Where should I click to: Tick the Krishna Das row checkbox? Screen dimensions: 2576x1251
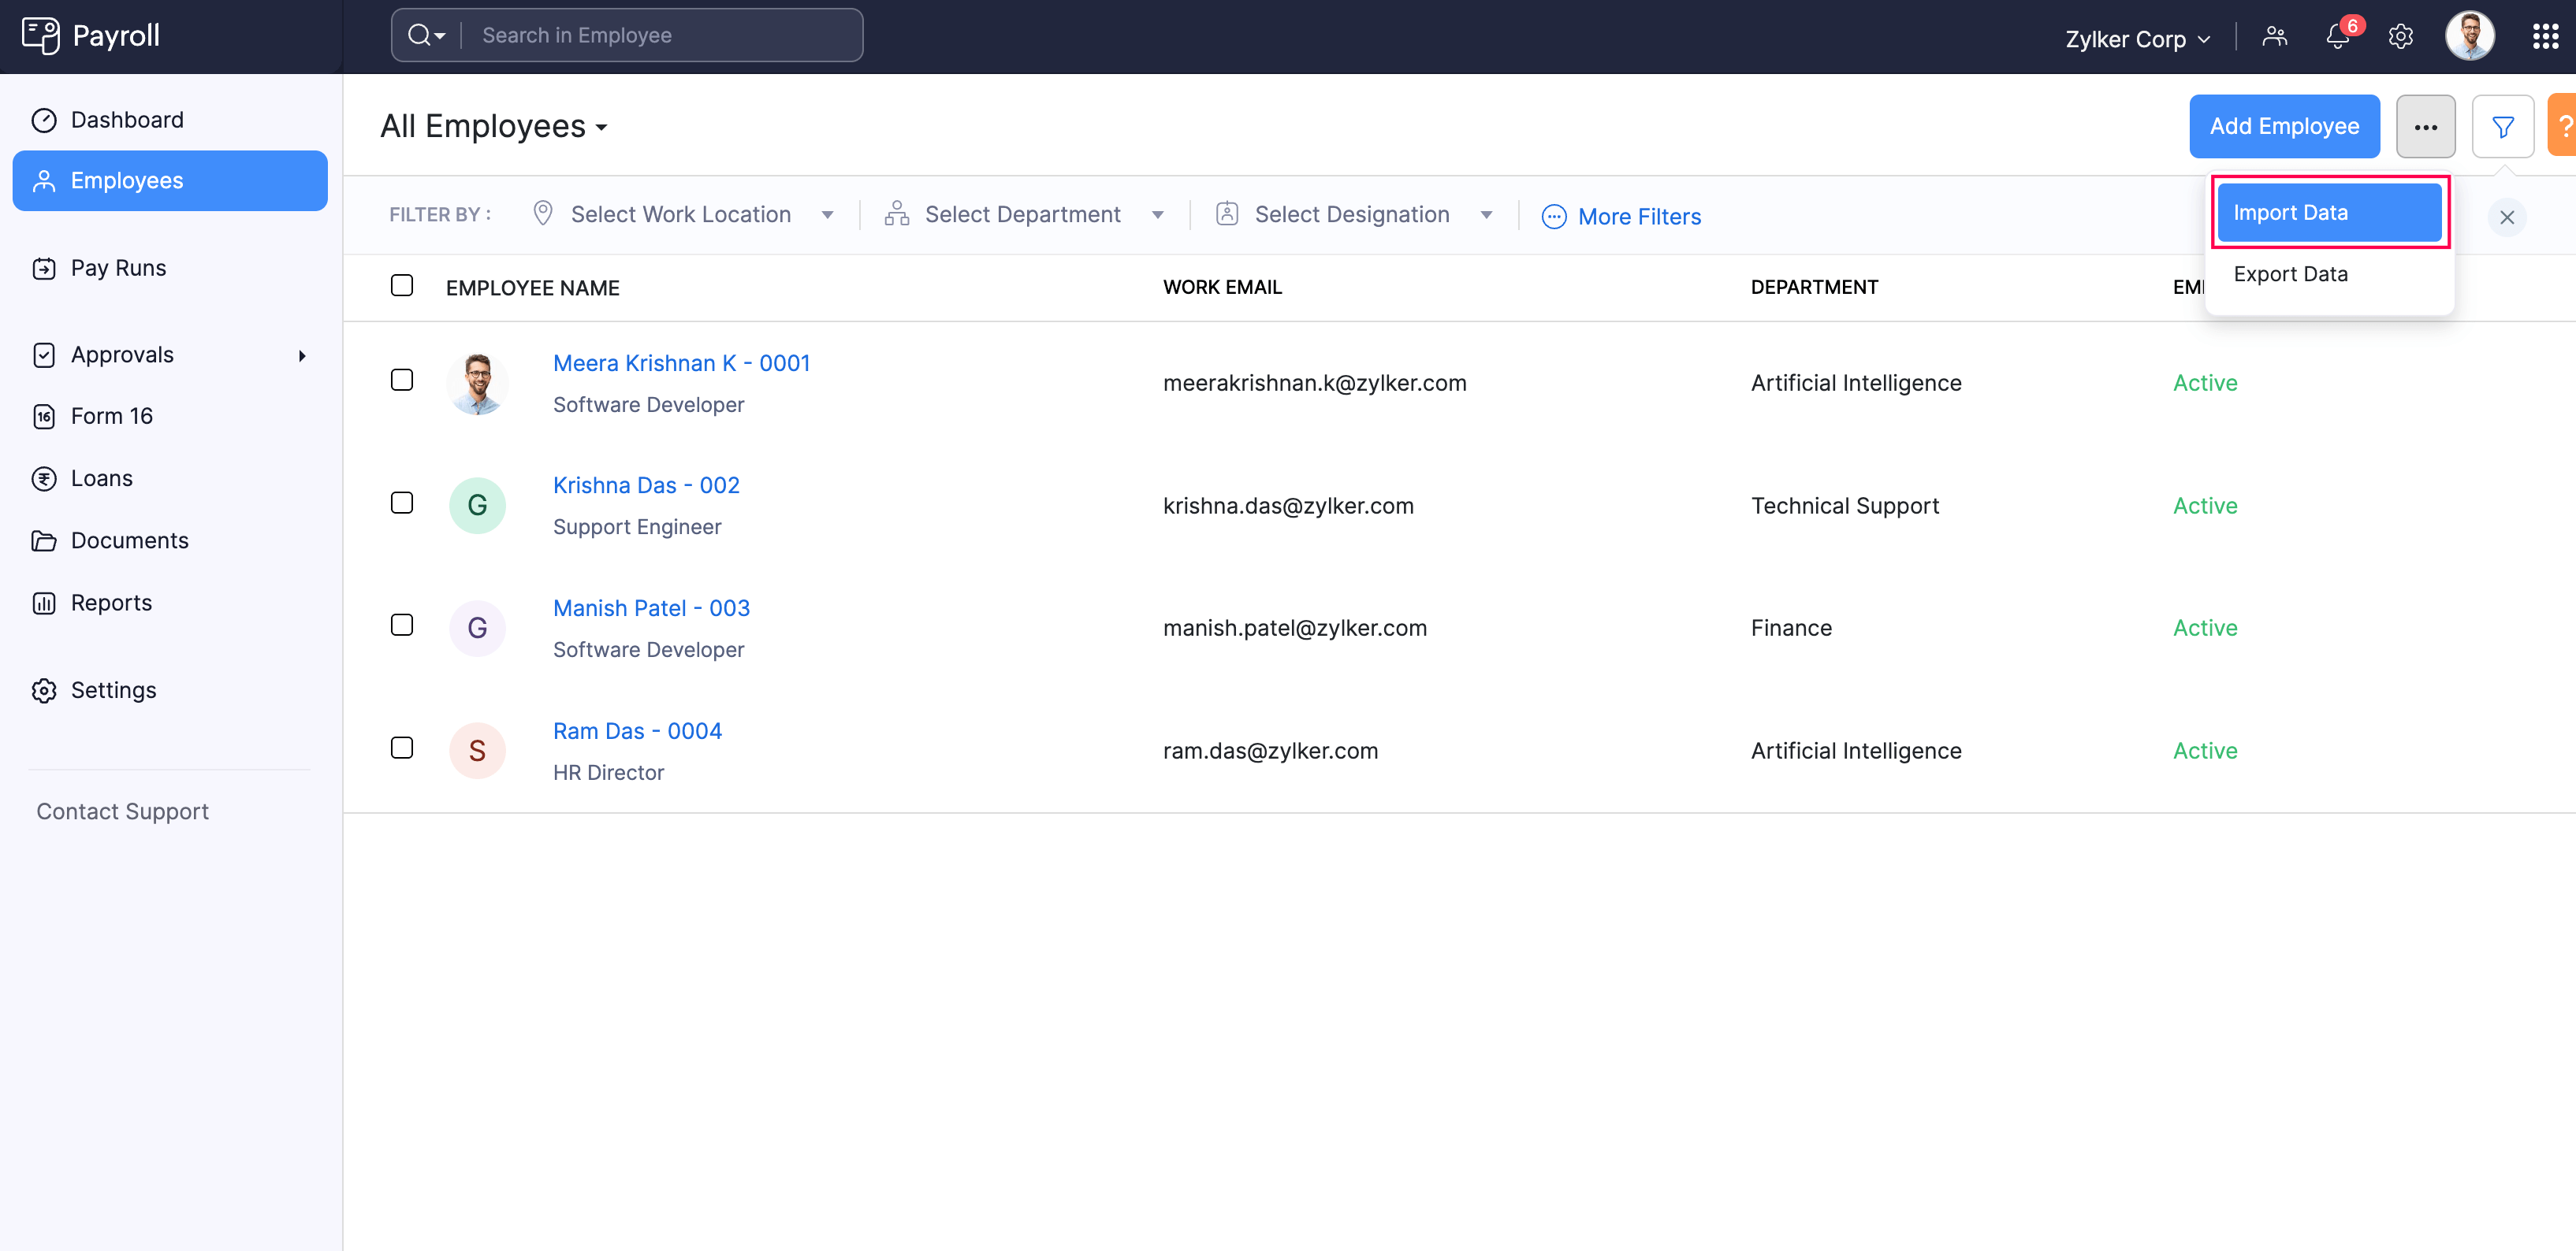[402, 503]
